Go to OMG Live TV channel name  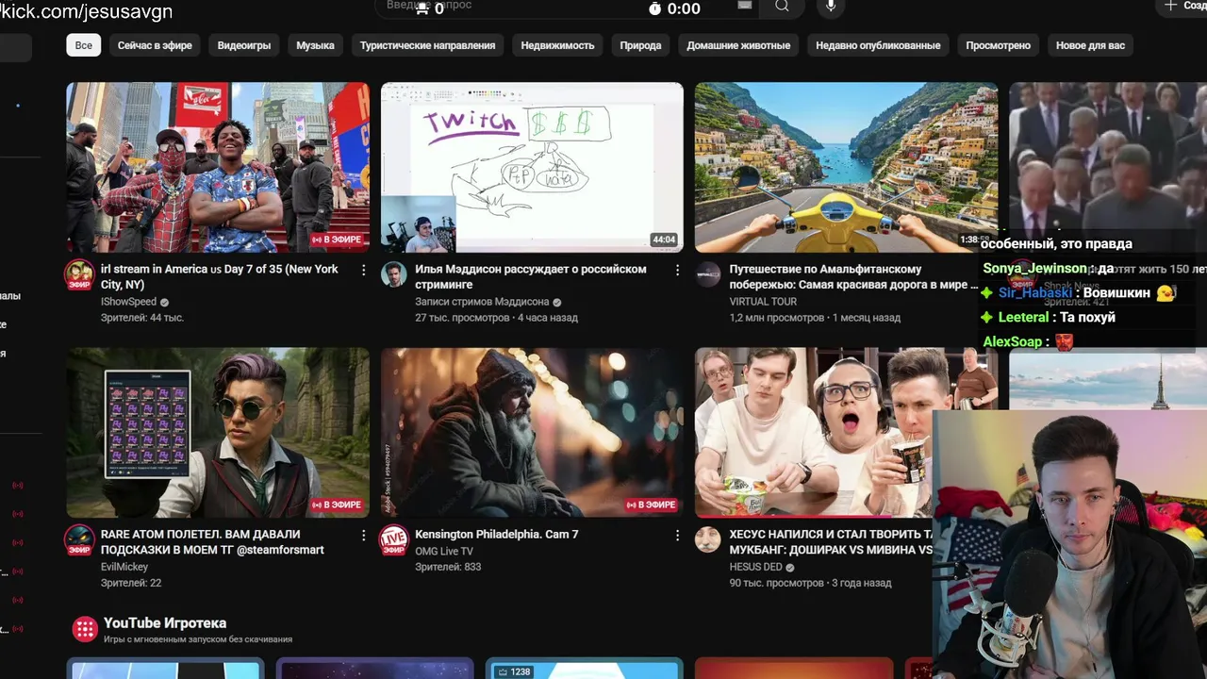tap(444, 551)
